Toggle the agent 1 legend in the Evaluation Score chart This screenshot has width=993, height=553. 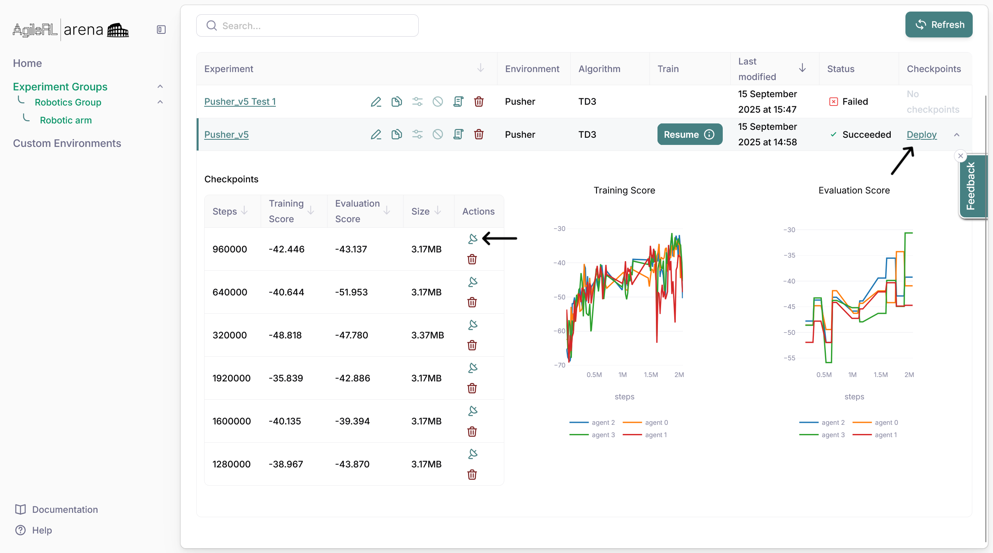click(x=885, y=435)
